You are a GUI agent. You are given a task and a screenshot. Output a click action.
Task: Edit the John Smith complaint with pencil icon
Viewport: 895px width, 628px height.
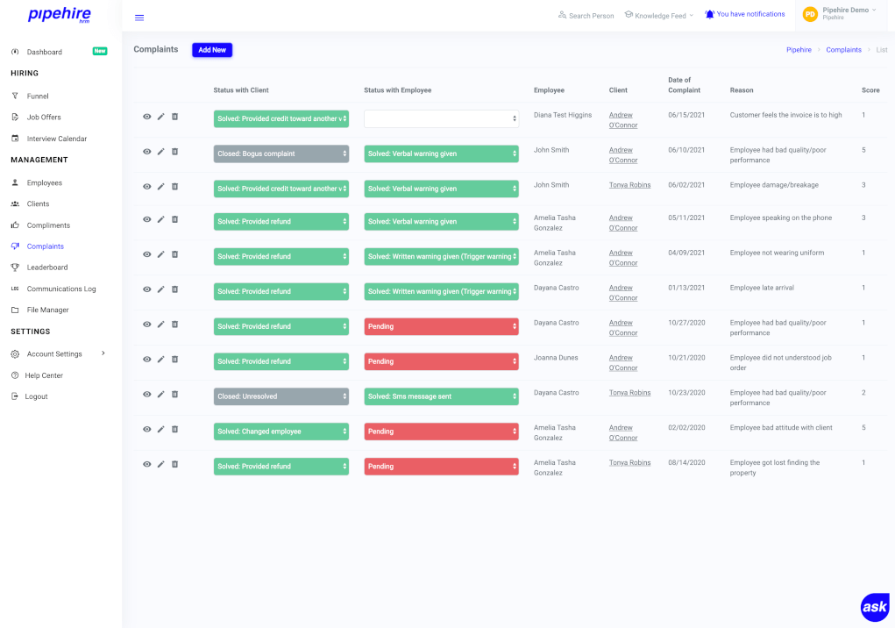coord(161,150)
